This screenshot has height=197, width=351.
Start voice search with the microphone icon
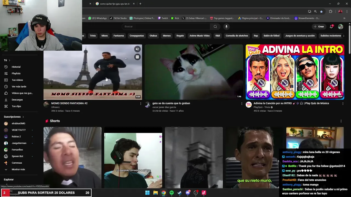[226, 27]
